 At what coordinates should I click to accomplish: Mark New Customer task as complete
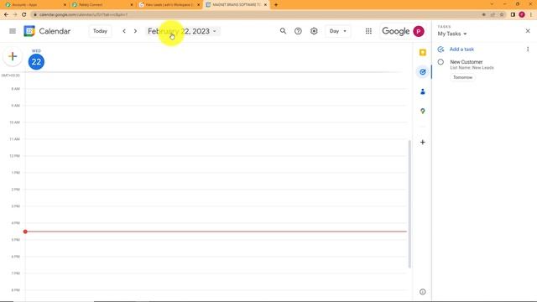pos(441,62)
